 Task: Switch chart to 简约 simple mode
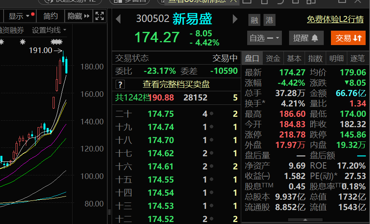click(51, 16)
